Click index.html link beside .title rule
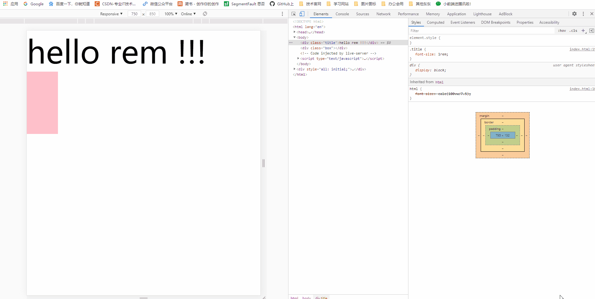This screenshot has width=595, height=299. coord(582,49)
